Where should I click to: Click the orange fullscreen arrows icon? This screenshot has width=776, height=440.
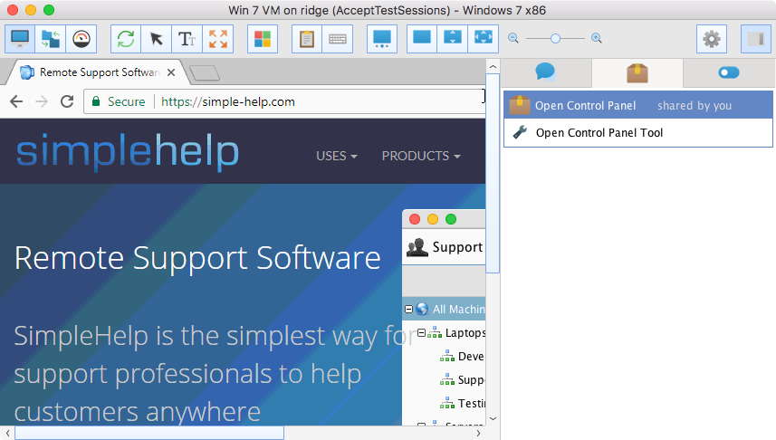coord(217,39)
